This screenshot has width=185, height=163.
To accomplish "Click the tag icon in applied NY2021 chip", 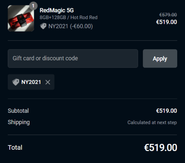I will (x=16, y=82).
